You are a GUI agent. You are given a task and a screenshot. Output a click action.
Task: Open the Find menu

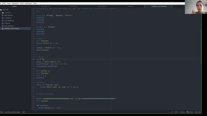coord(22,4)
